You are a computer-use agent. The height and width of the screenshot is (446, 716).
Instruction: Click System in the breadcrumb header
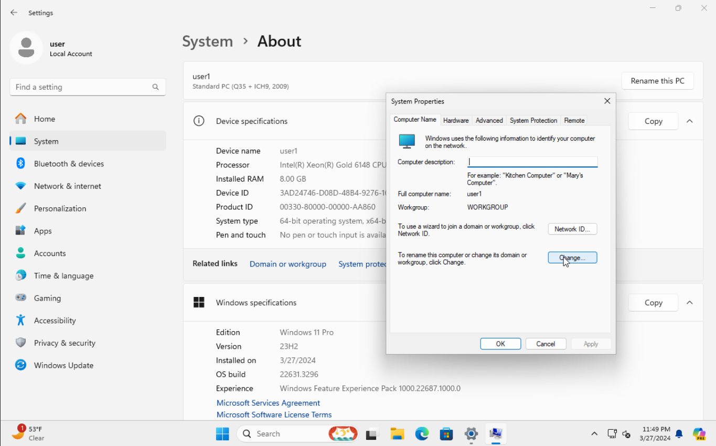click(x=207, y=41)
